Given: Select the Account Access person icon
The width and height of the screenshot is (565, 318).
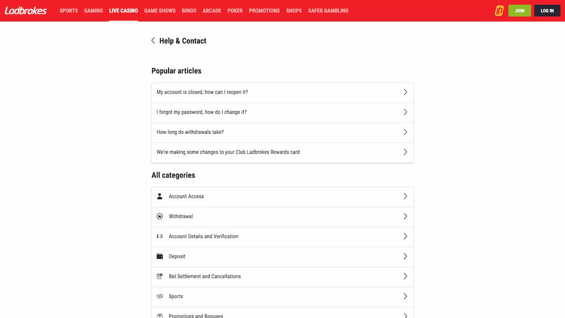Looking at the screenshot, I should (x=160, y=196).
